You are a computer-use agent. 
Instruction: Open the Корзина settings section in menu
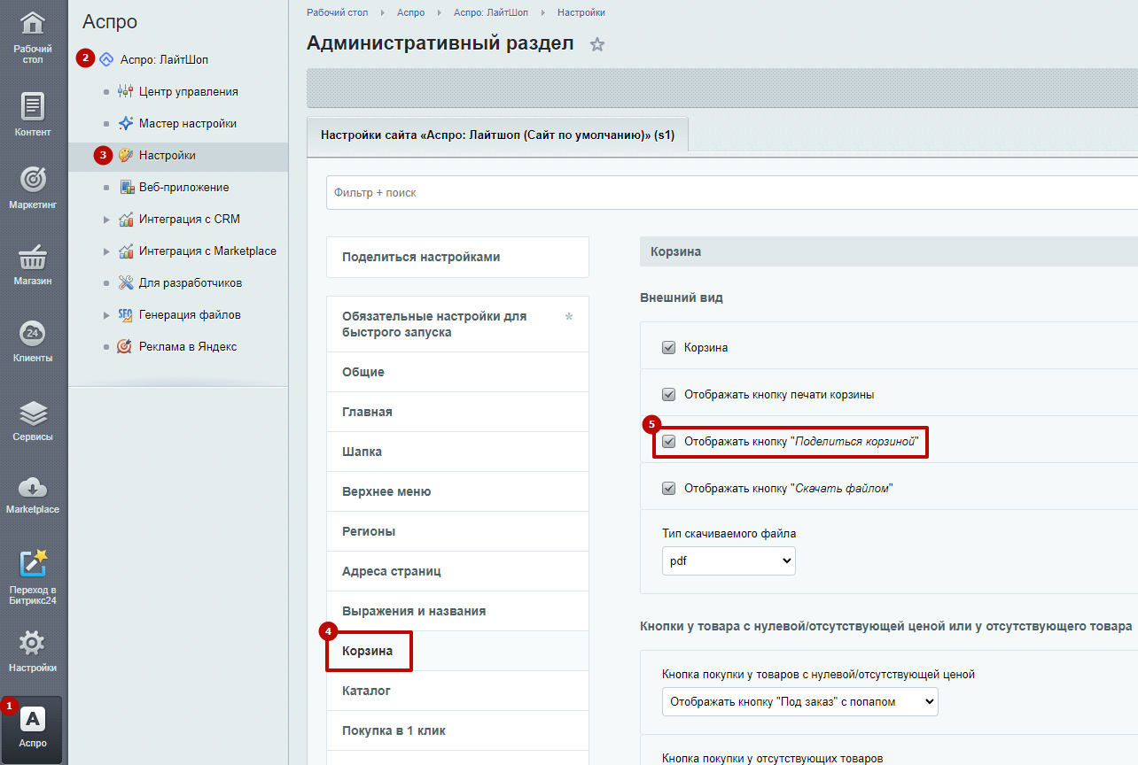[457, 651]
